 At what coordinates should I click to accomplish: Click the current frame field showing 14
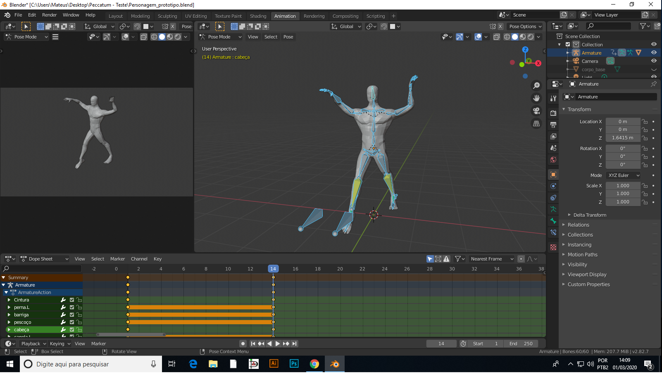click(x=441, y=344)
